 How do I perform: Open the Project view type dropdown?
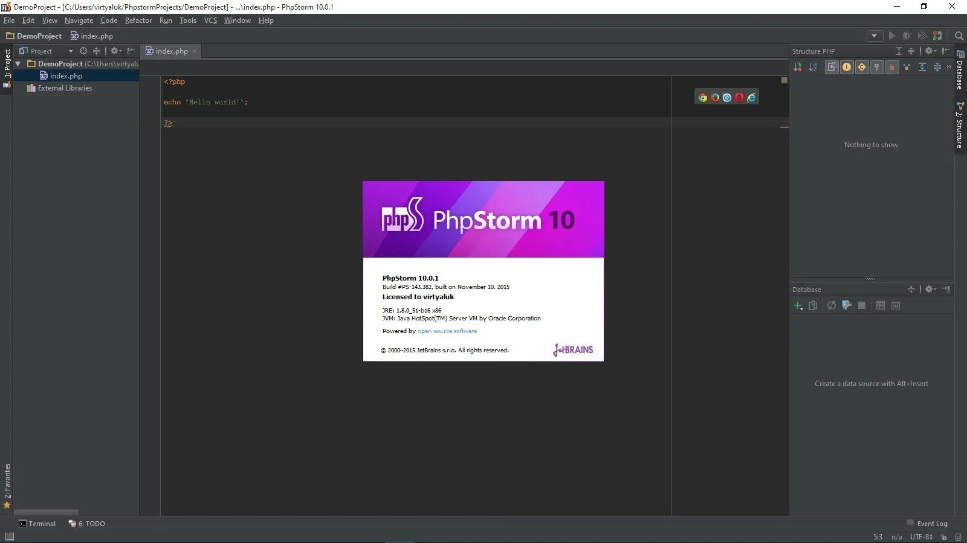(71, 51)
